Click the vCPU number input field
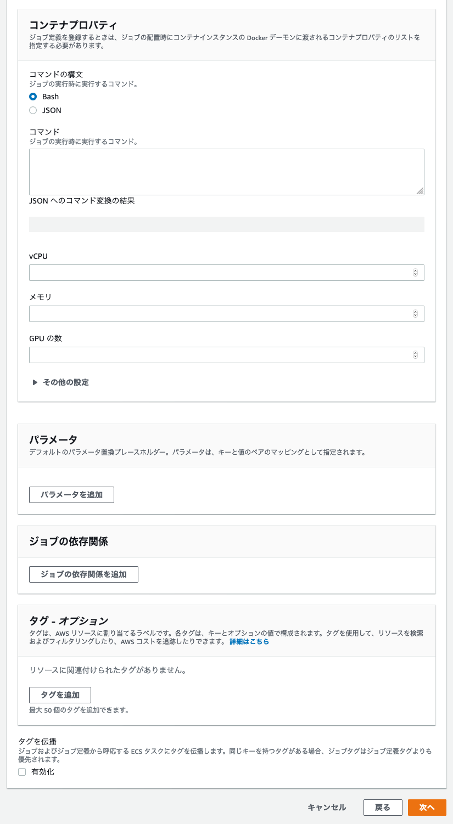The height and width of the screenshot is (824, 453). click(227, 273)
